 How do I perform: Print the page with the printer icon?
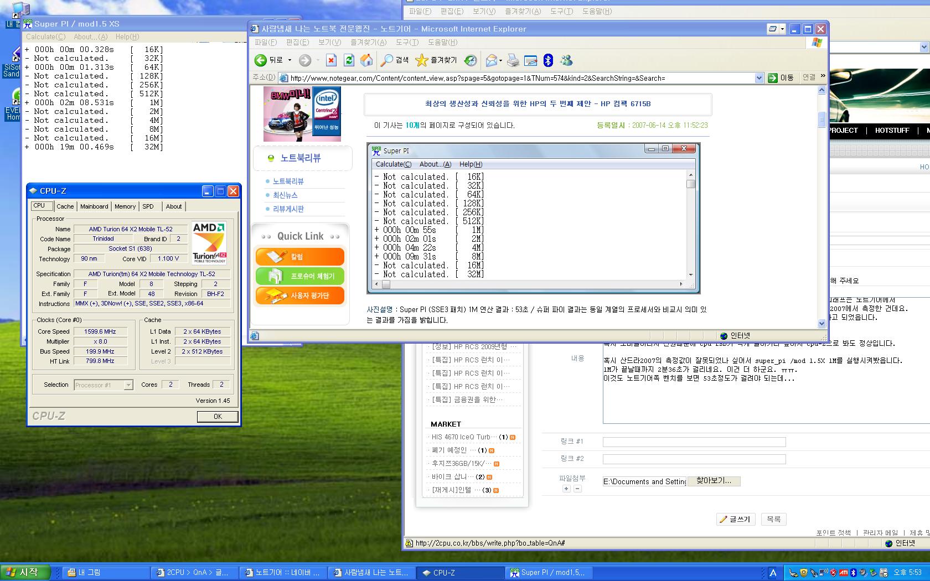tap(513, 60)
